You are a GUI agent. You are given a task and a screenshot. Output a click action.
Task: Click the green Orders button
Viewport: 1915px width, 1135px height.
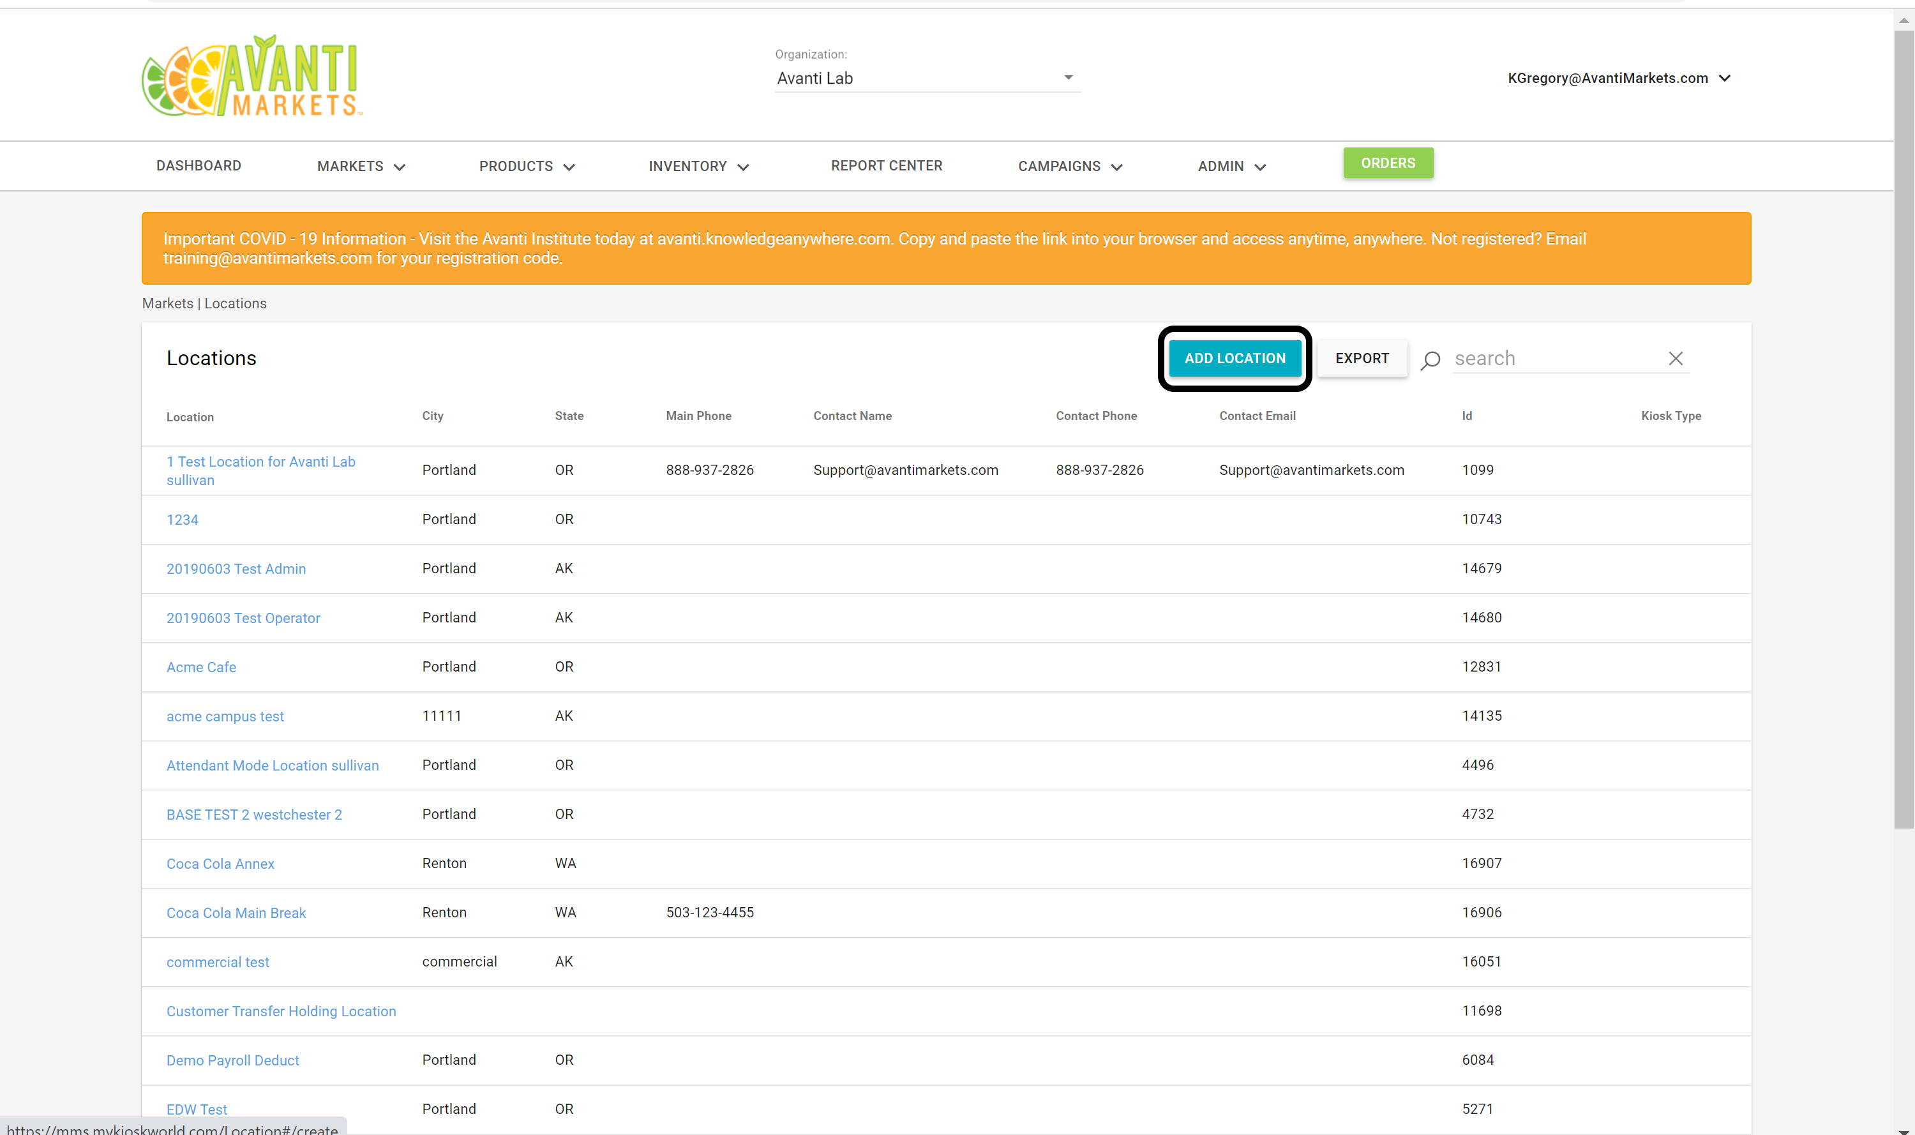pos(1387,163)
